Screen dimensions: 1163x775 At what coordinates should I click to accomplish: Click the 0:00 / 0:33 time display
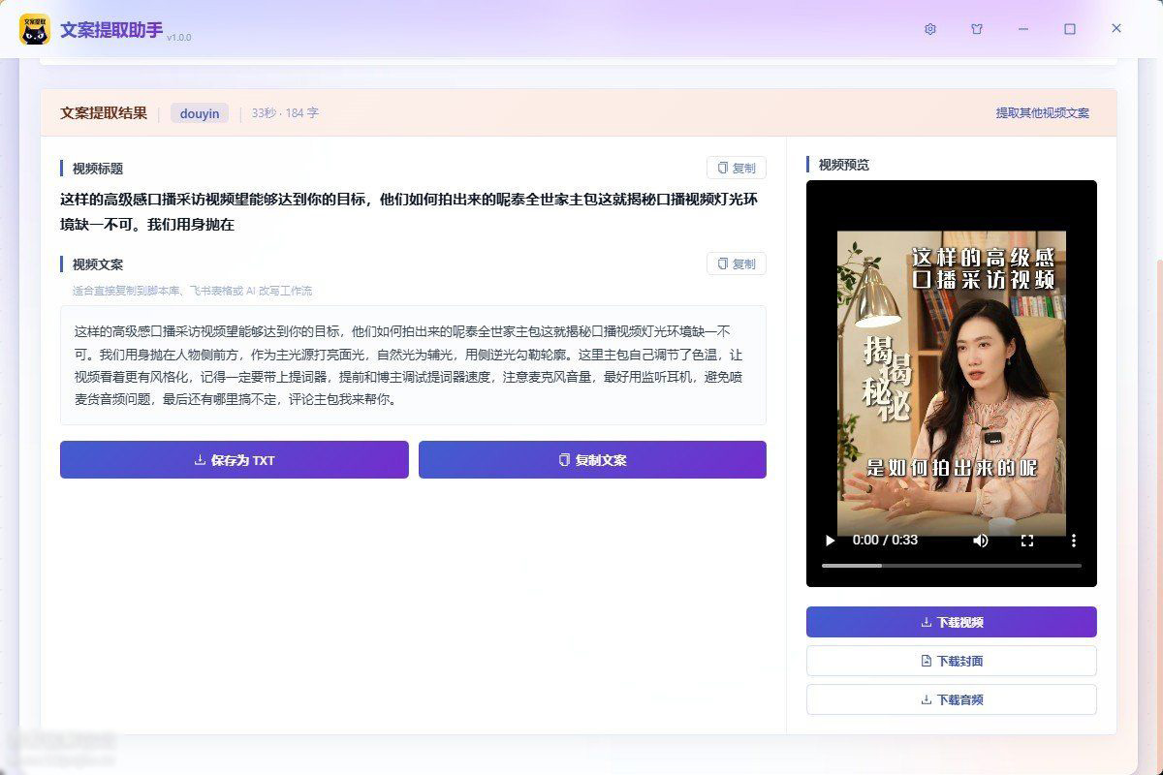[x=885, y=540]
